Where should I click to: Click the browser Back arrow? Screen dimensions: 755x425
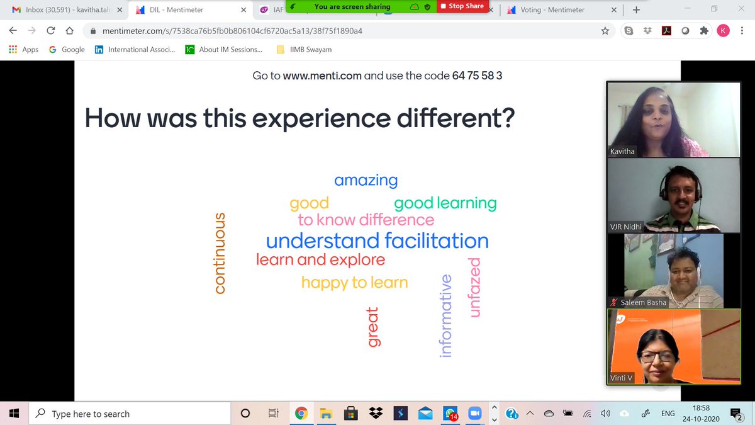click(13, 31)
